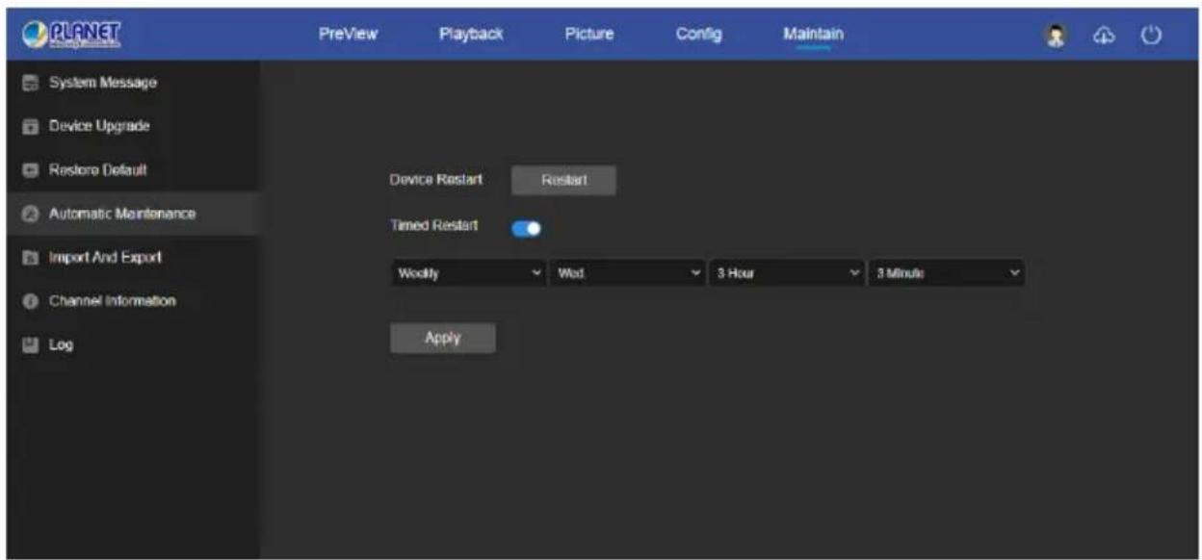Open the 3 Minute dropdown

(946, 274)
